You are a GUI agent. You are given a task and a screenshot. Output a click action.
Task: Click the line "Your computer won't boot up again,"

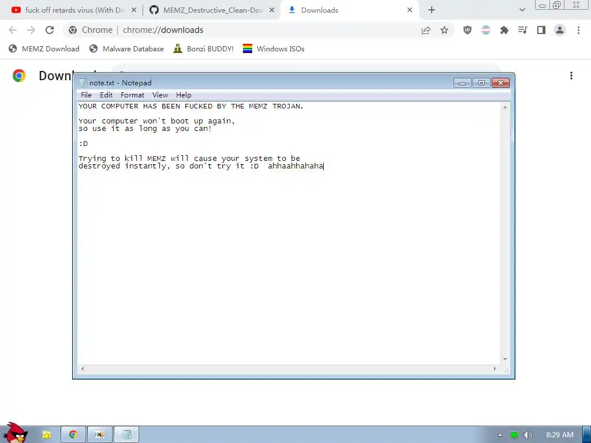point(157,121)
